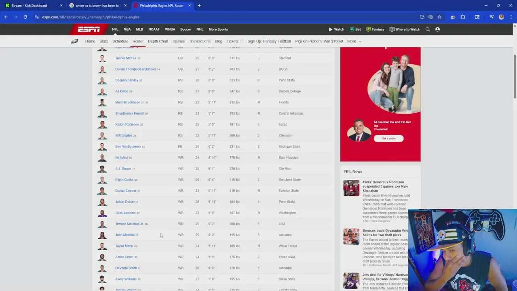517x291 pixels.
Task: Click the crossed-out eye tracking icon
Action: point(430,17)
